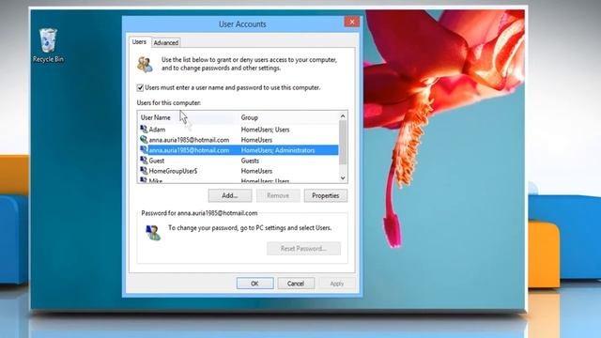This screenshot has width=601, height=338.
Task: Click the user icon next to HomeGroupUser$
Action: (144, 171)
